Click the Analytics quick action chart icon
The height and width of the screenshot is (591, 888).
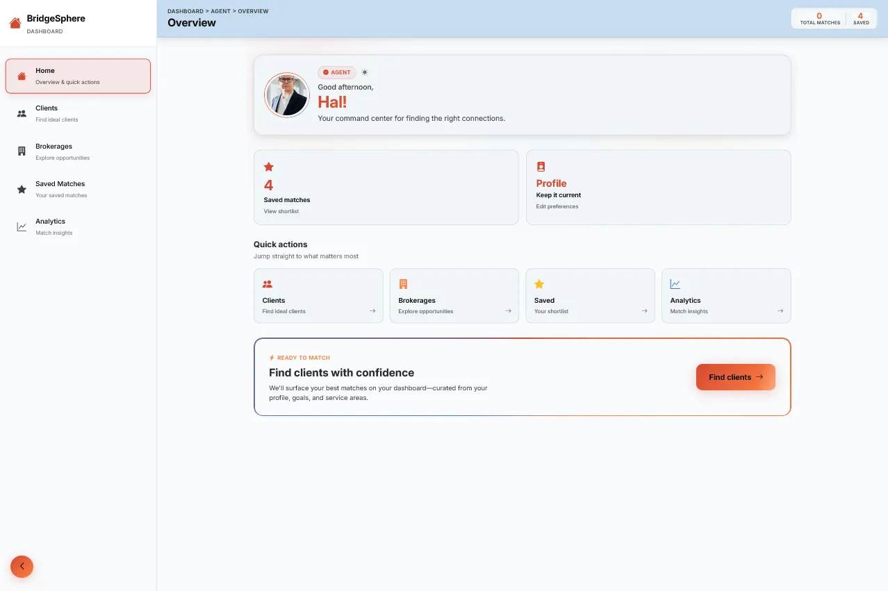point(675,284)
